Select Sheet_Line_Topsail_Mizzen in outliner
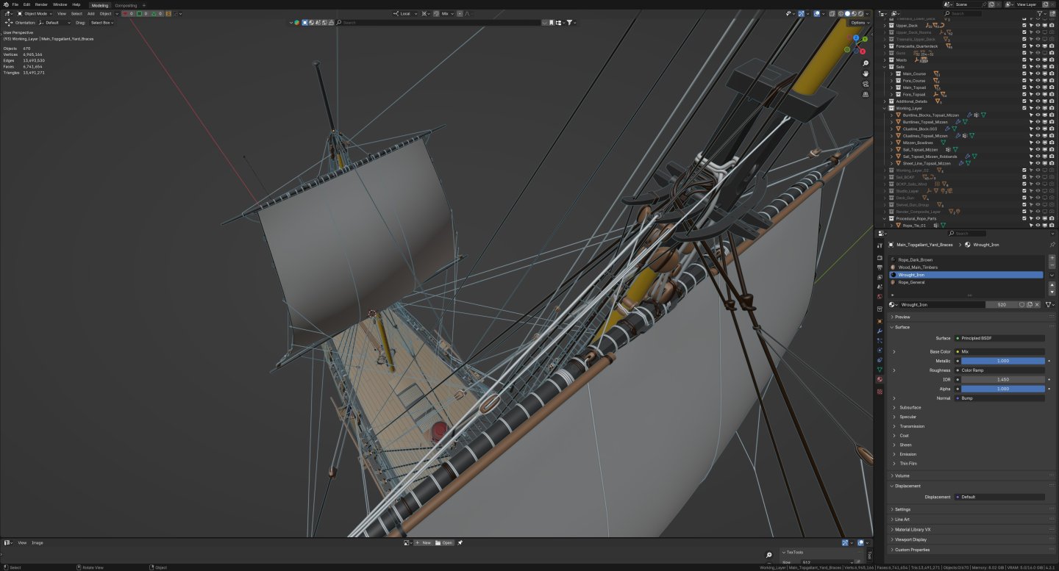 tap(927, 163)
